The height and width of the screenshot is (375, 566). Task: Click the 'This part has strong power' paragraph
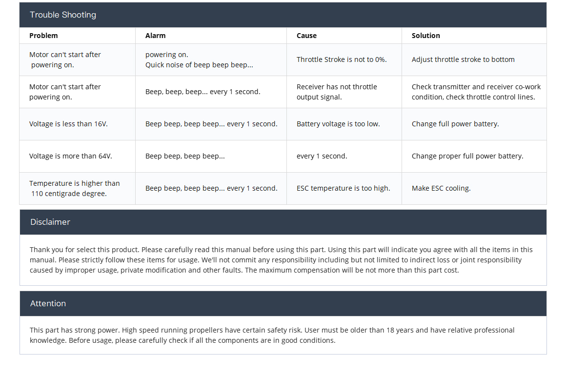[272, 336]
